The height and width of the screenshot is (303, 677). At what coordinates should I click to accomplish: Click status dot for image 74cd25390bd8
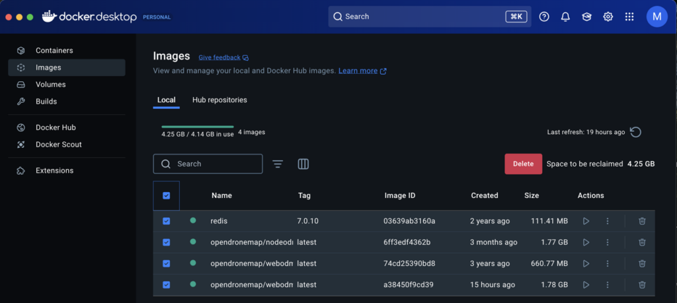(x=193, y=263)
